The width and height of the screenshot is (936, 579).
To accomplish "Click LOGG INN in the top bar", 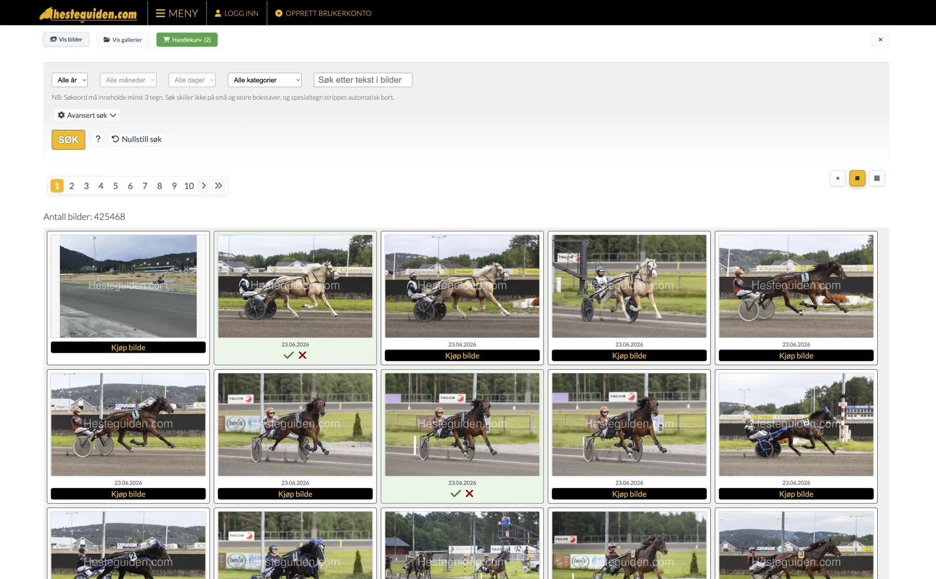I will click(237, 13).
